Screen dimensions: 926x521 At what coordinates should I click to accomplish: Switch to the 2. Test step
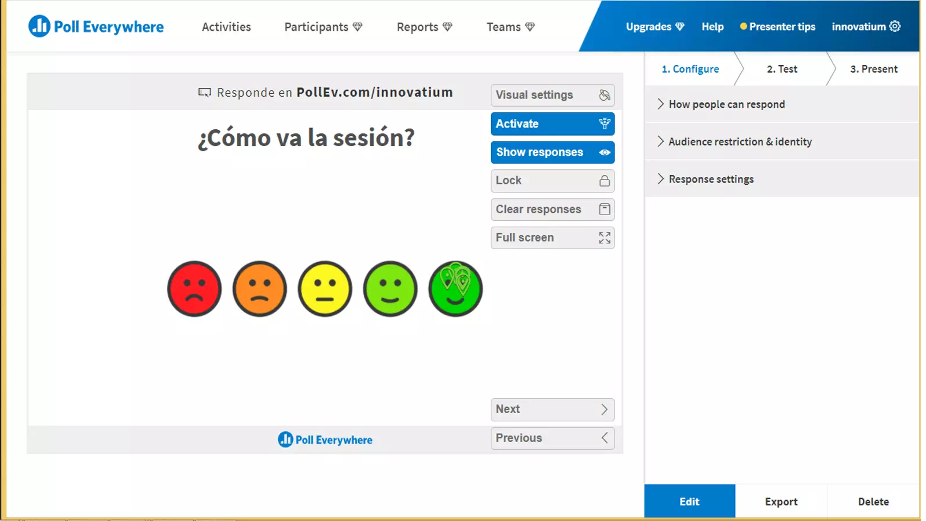click(782, 69)
